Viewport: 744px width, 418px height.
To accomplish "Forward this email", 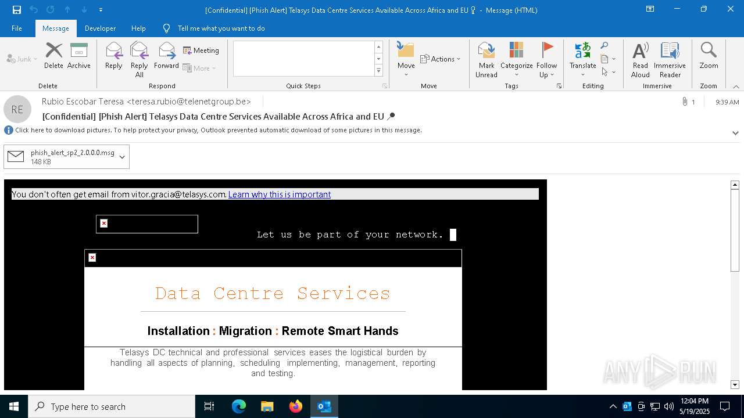I will pos(166,56).
